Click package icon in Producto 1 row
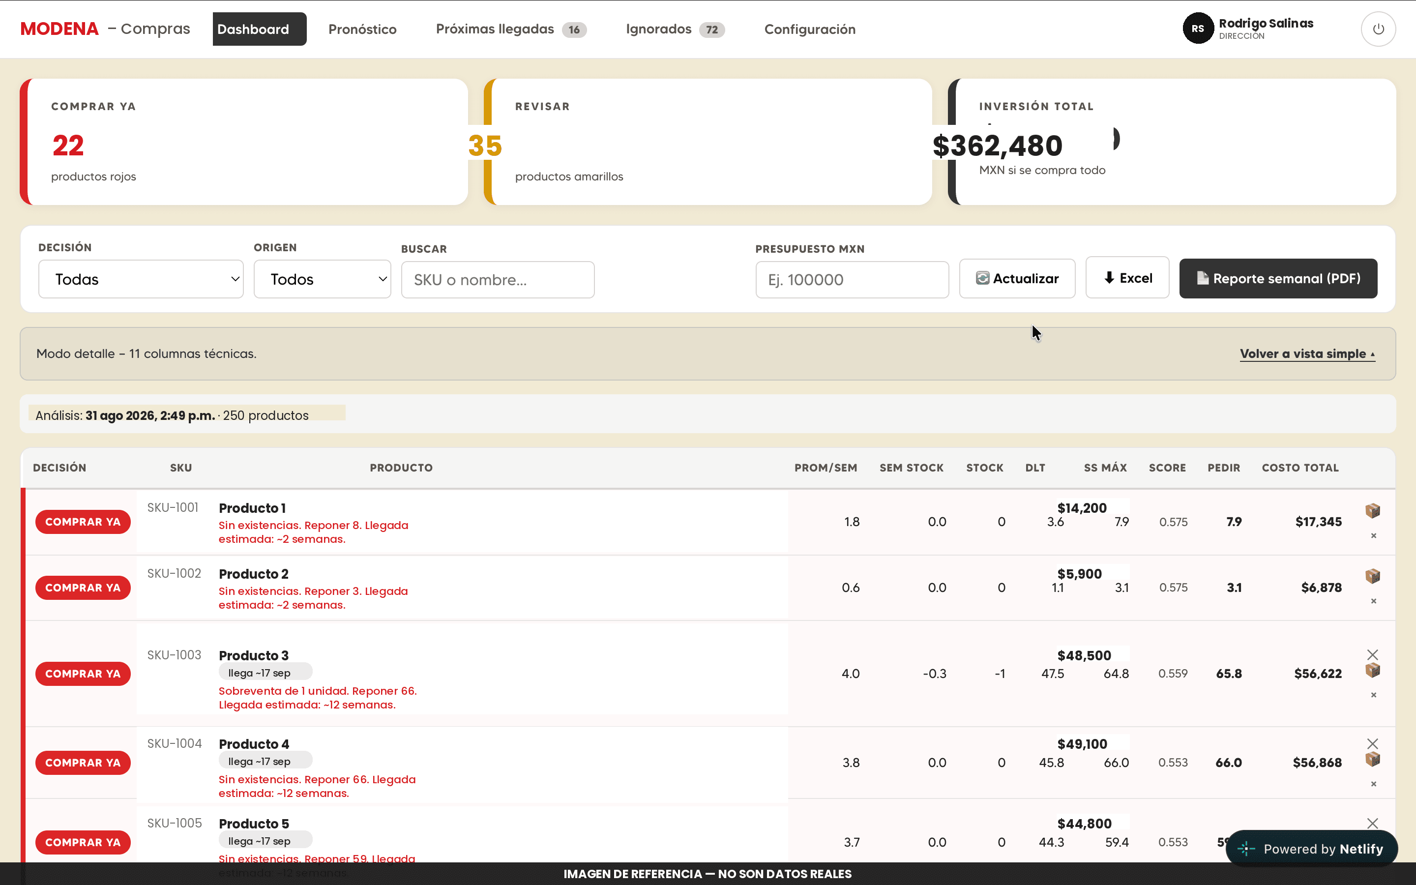The width and height of the screenshot is (1416, 885). click(x=1373, y=510)
